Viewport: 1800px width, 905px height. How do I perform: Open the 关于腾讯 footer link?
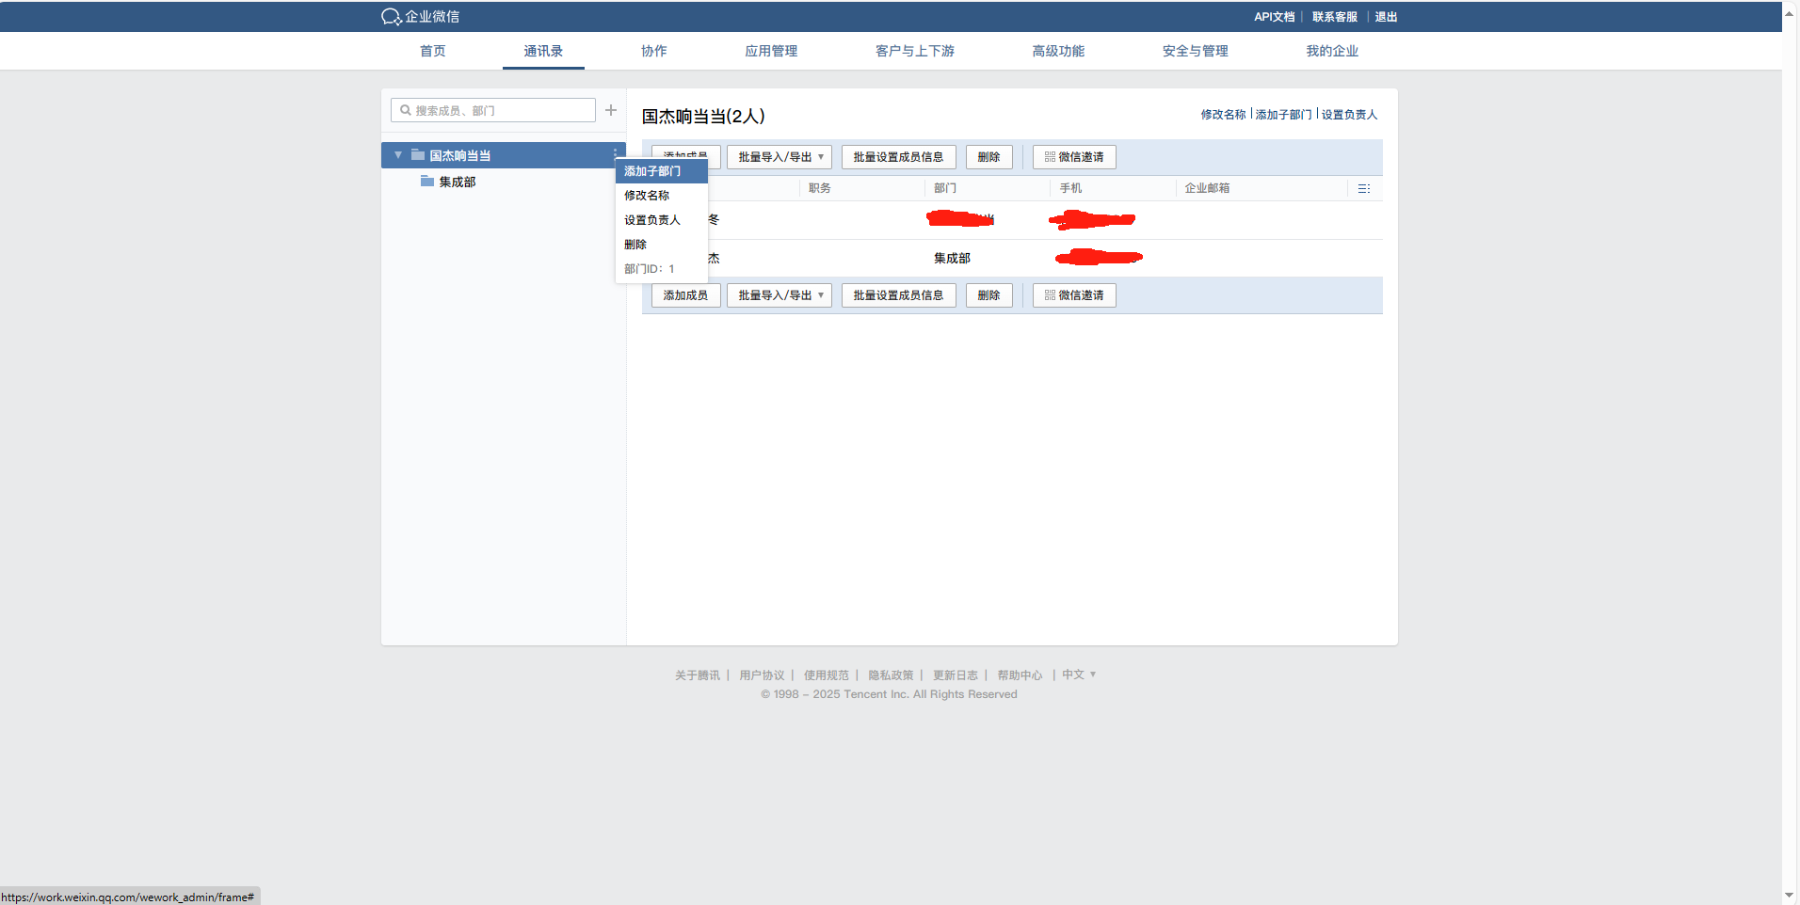coord(697,675)
